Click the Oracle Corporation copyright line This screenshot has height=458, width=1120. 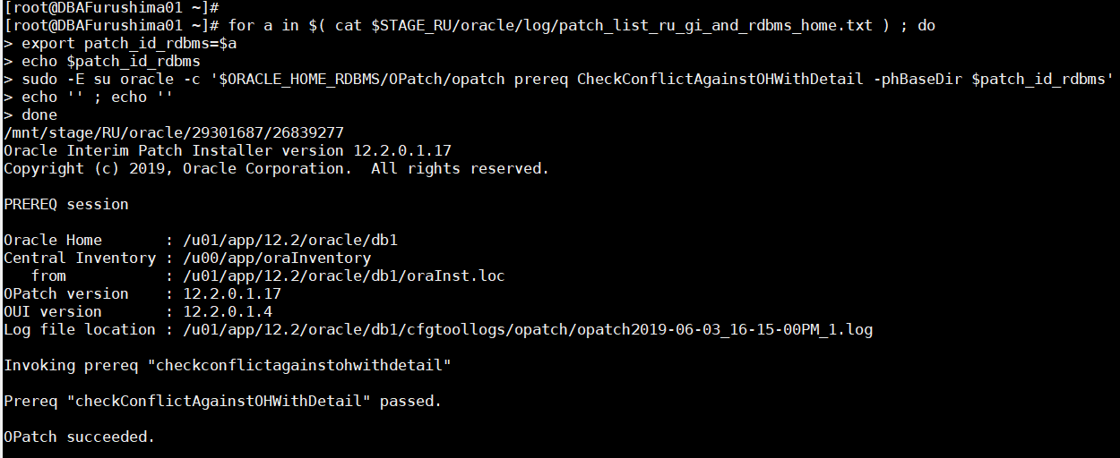pos(276,168)
